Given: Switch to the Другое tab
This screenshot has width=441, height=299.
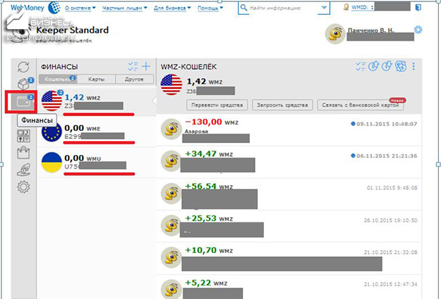Looking at the screenshot, I should [134, 79].
